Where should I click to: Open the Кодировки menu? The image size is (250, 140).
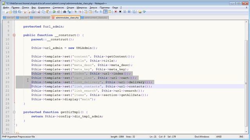click(44, 8)
